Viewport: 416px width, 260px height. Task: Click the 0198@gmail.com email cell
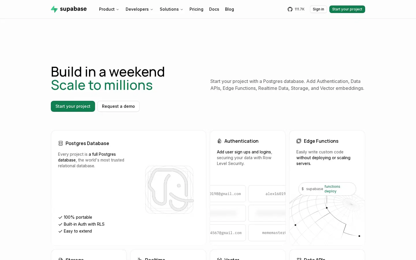(x=228, y=194)
